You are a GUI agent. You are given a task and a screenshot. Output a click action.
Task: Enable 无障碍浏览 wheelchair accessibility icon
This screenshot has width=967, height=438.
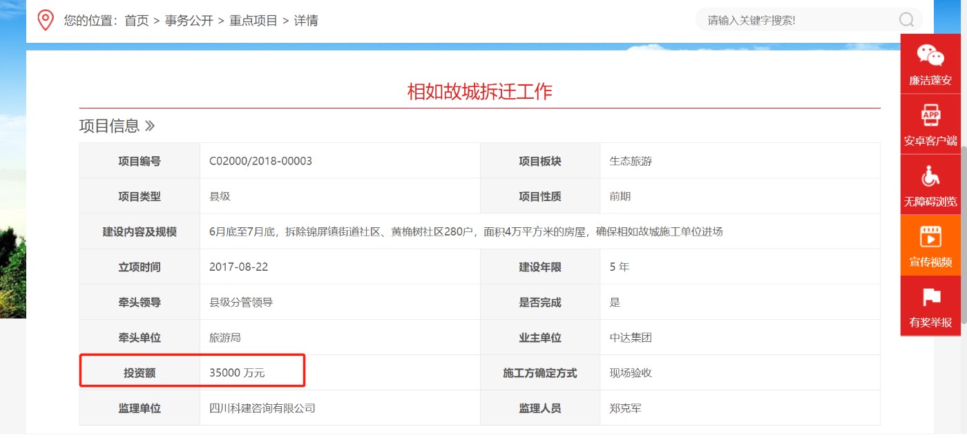[x=930, y=176]
